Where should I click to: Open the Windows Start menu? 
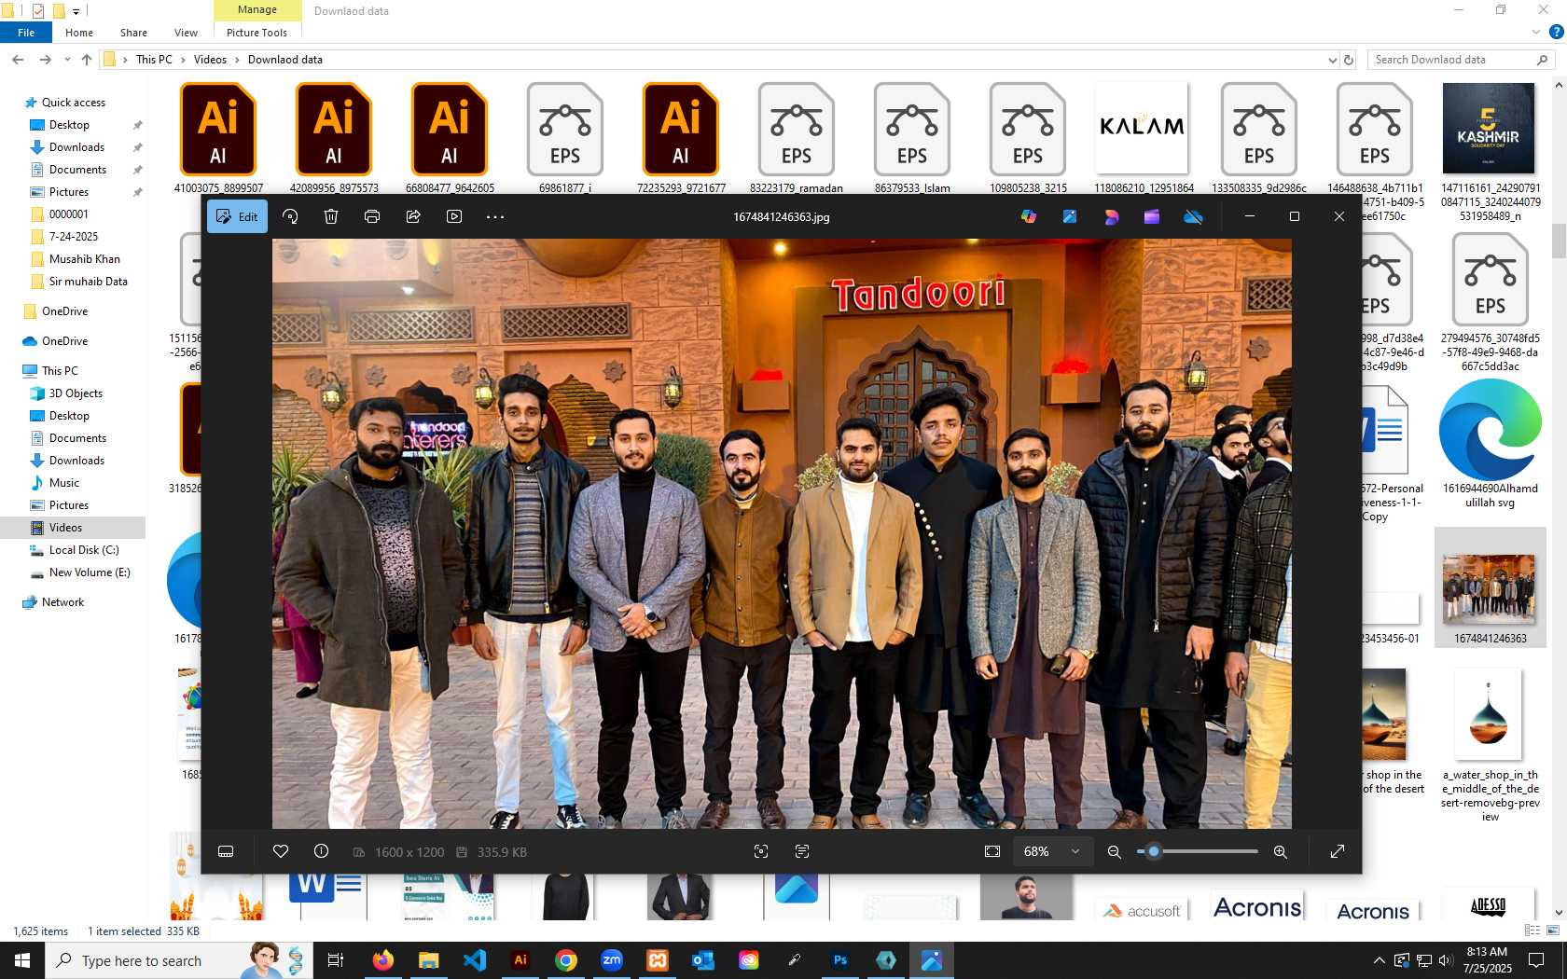pyautogui.click(x=22, y=960)
